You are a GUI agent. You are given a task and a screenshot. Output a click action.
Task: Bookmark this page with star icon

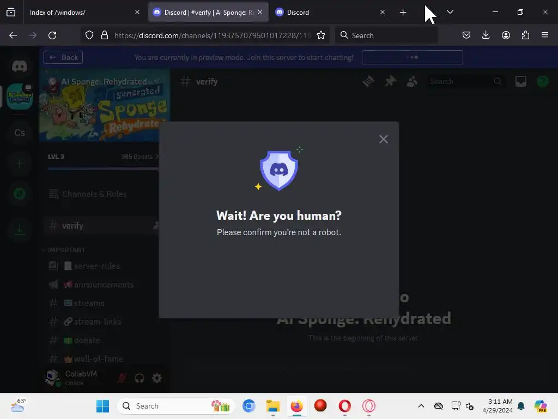321,35
